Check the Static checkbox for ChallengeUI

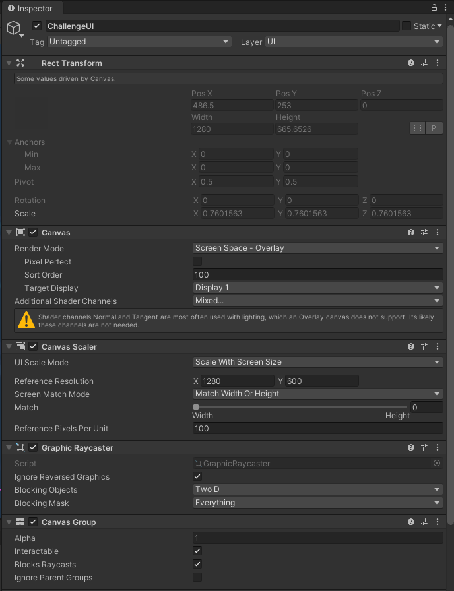[407, 25]
